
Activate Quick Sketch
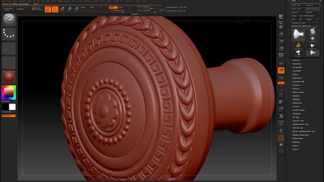(37, 9)
